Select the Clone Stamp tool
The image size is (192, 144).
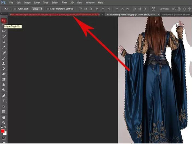coord(4,64)
